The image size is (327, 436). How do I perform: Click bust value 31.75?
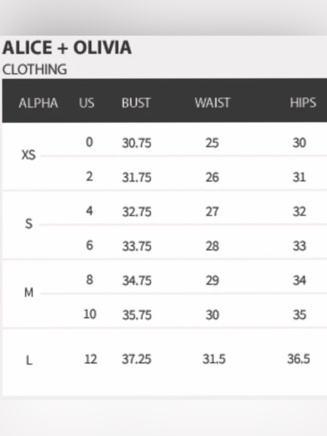[x=137, y=177]
